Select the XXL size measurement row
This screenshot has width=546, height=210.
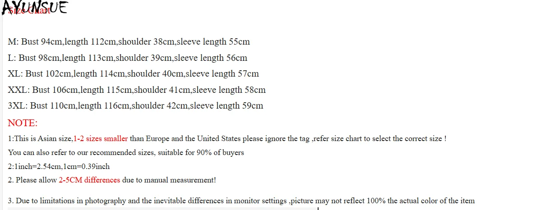tap(137, 90)
